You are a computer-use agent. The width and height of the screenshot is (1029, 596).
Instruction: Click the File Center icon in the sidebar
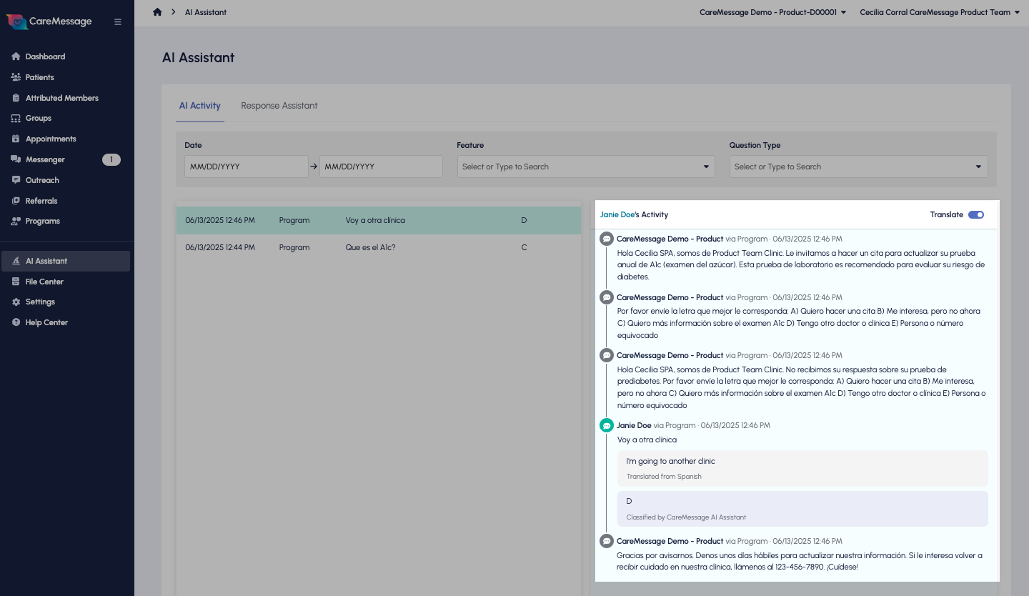click(16, 282)
